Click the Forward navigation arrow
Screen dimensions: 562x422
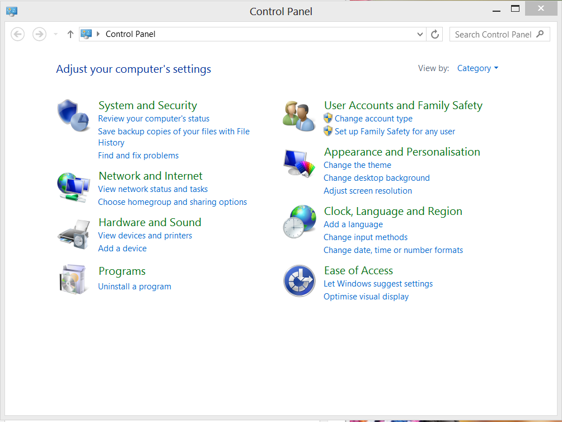(39, 34)
